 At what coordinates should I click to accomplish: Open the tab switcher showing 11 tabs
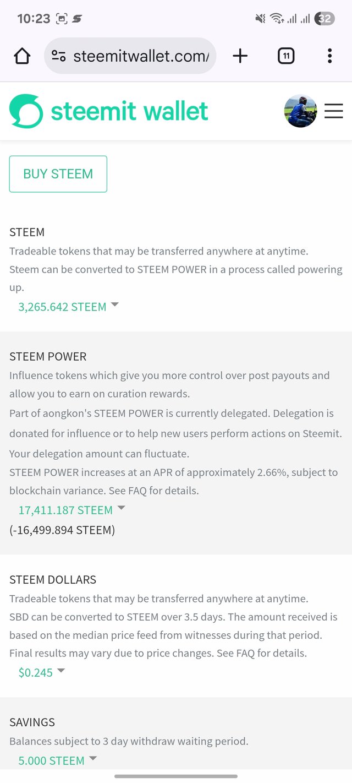286,56
